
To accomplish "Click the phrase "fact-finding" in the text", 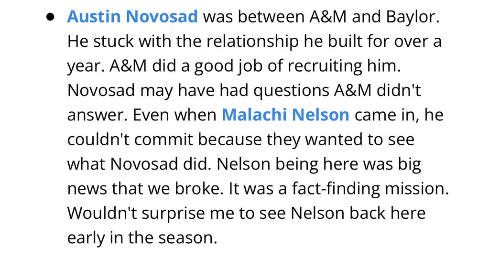I will pos(336,189).
